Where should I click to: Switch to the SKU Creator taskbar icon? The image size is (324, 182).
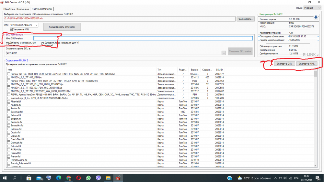click(x=118, y=178)
